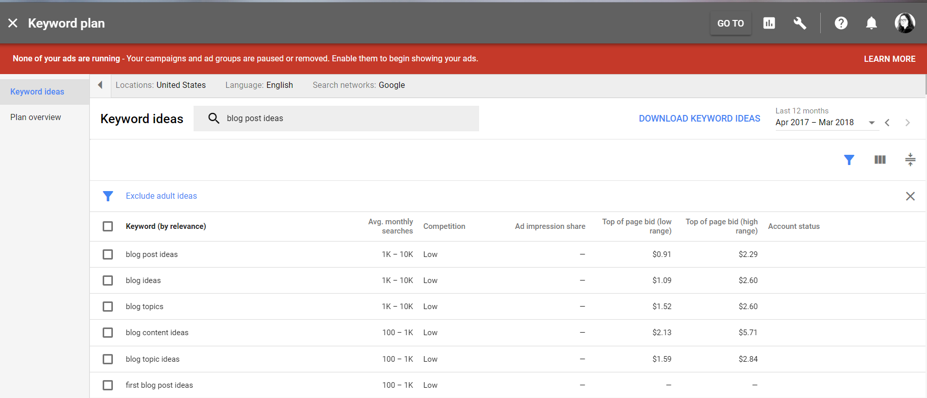Click the Account status column header
Image resolution: width=927 pixels, height=398 pixels.
[794, 226]
